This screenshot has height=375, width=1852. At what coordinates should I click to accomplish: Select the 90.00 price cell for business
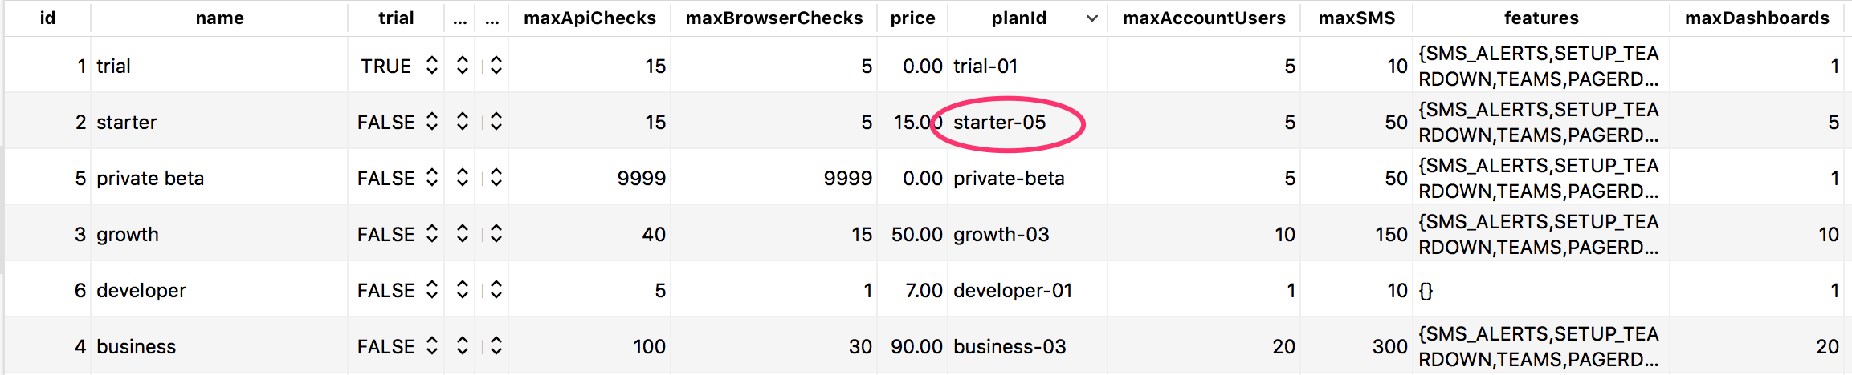tap(916, 347)
